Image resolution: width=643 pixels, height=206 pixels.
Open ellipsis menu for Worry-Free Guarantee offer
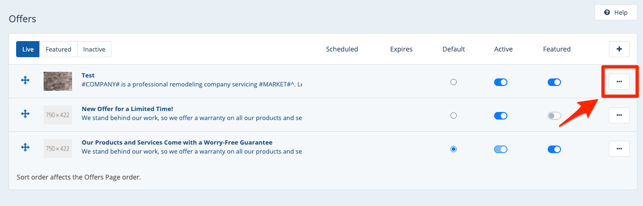(x=619, y=148)
